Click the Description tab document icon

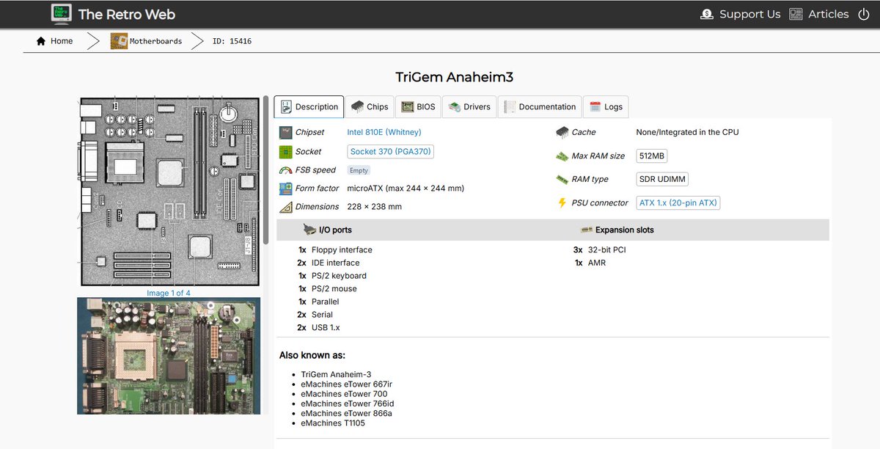(286, 106)
